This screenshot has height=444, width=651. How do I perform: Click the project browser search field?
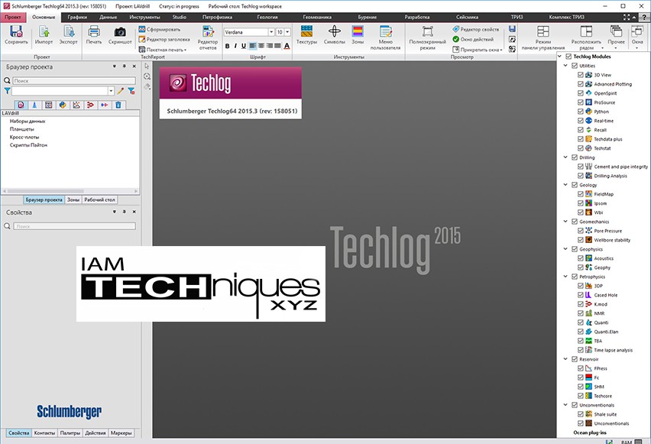coord(74,80)
